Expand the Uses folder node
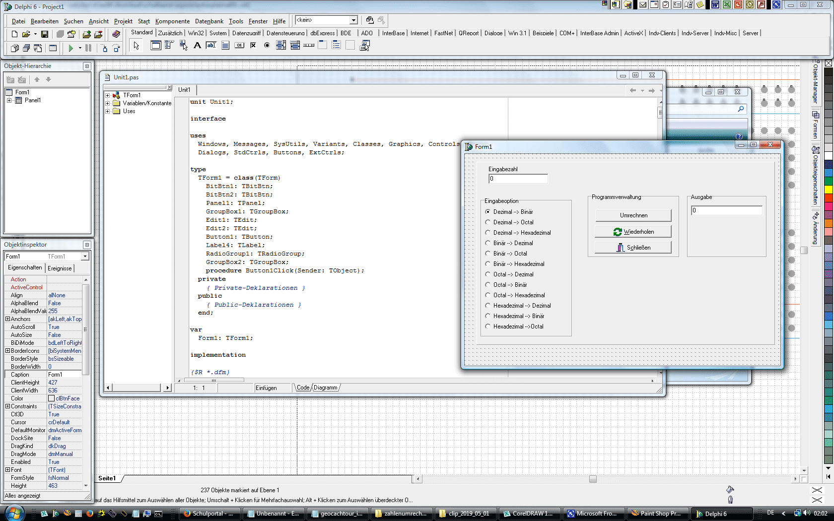 tap(108, 111)
